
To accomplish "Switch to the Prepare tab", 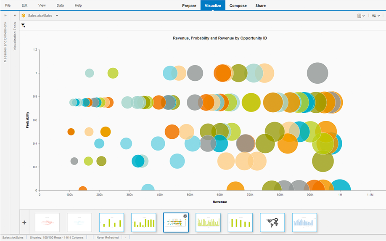I will (189, 5).
